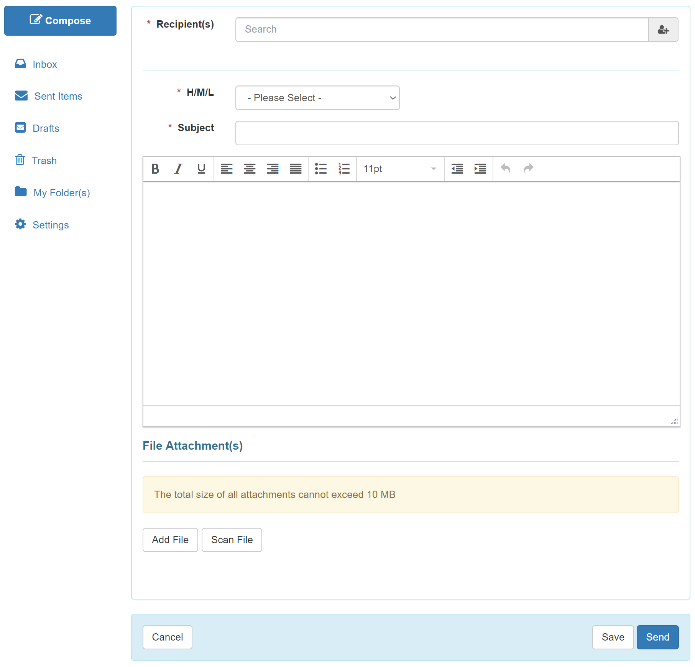Click the H/M/L label
695x667 pixels.
tap(200, 92)
